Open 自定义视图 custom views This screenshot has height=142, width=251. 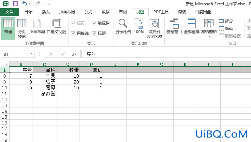pos(56,26)
